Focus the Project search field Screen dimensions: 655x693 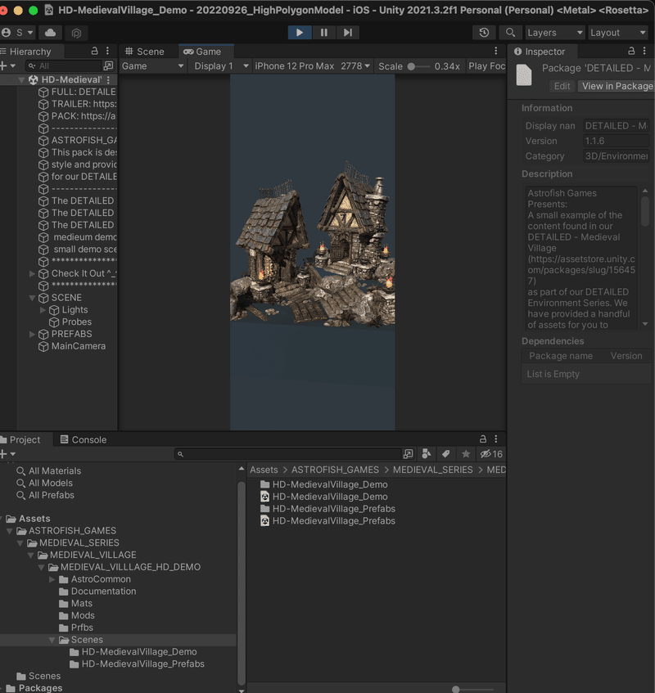click(x=288, y=454)
